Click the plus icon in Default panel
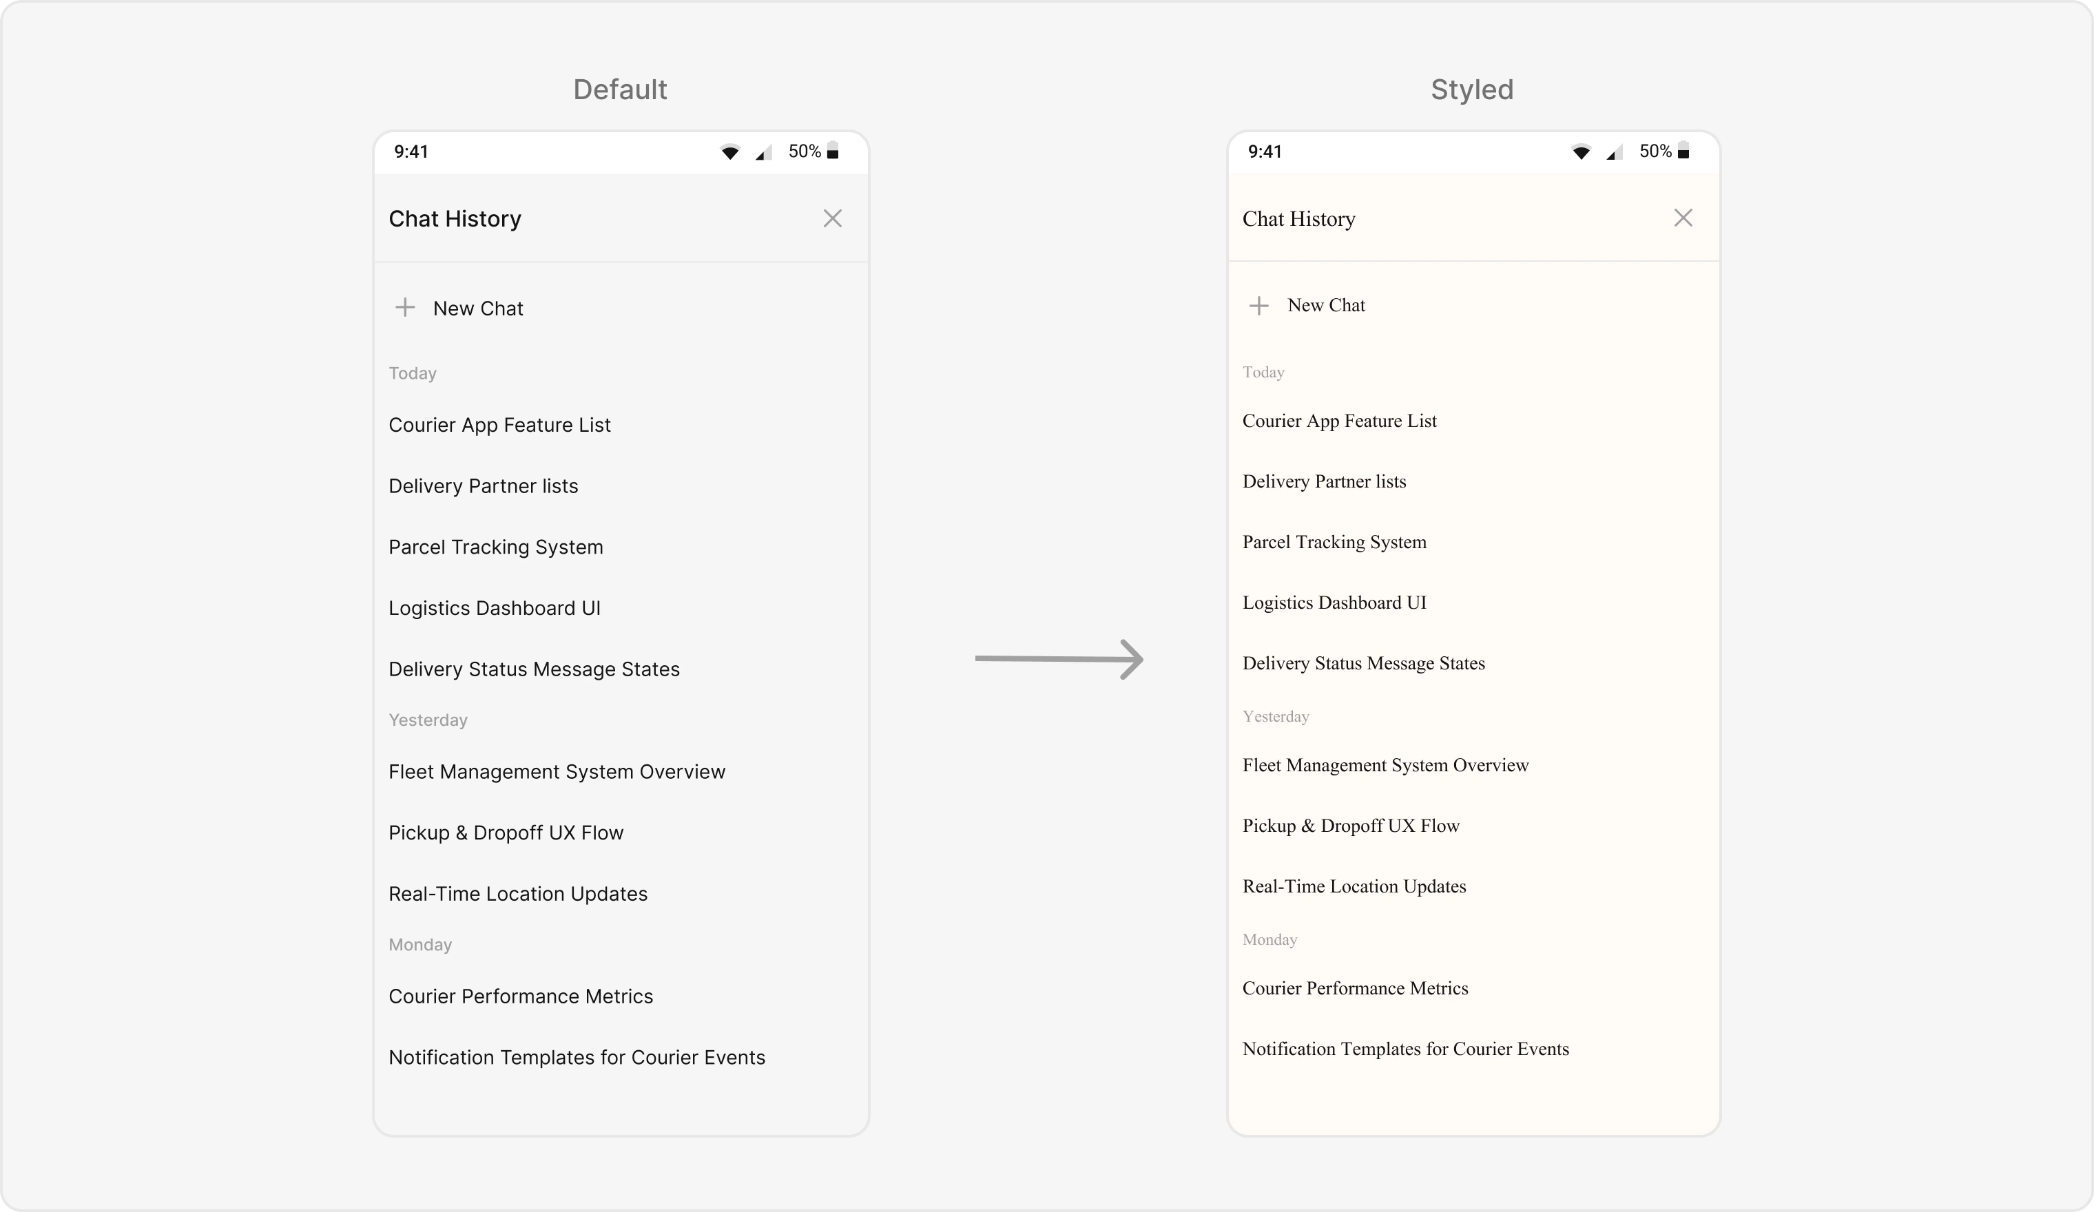 tap(404, 309)
